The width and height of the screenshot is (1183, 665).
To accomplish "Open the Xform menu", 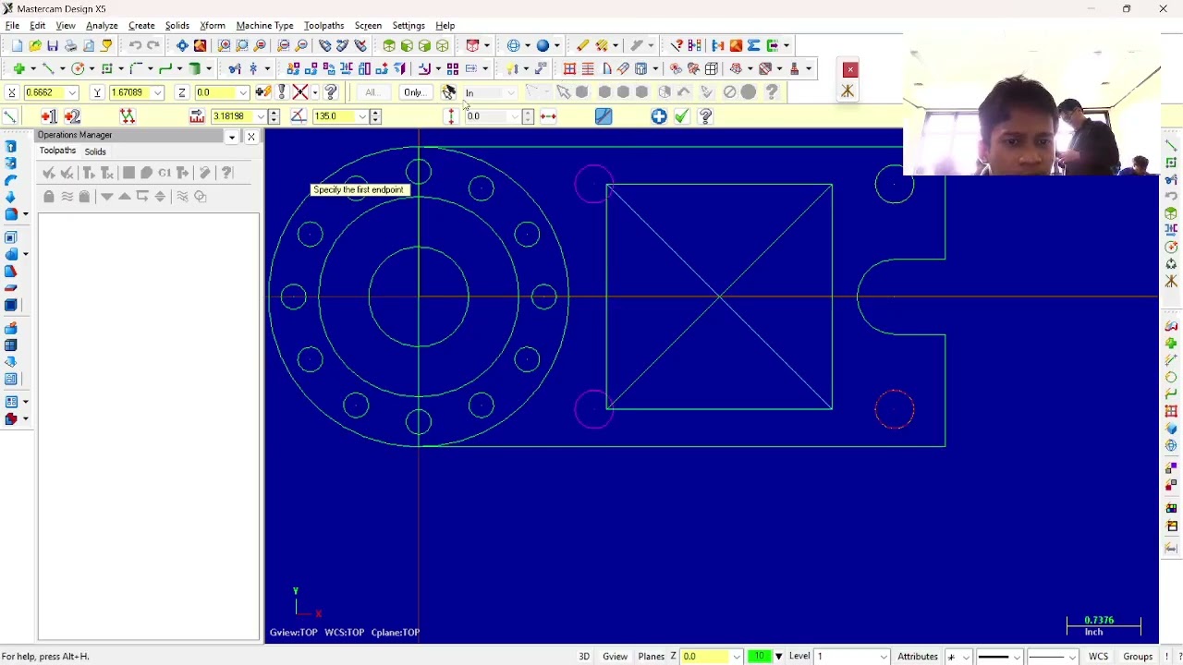I will pos(213,25).
